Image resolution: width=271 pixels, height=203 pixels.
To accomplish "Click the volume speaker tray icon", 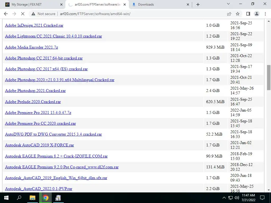I will click(x=237, y=198).
